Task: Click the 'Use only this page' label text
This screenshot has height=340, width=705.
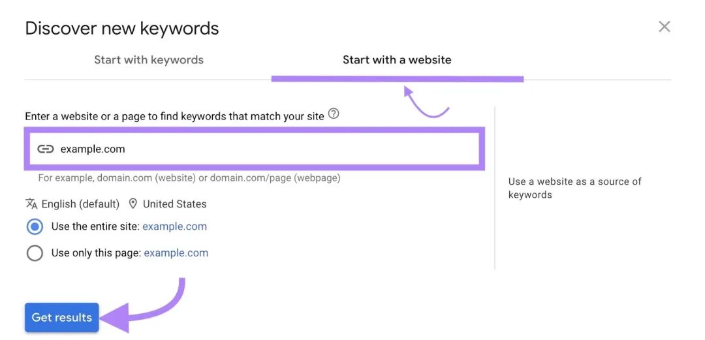Action: tap(96, 253)
